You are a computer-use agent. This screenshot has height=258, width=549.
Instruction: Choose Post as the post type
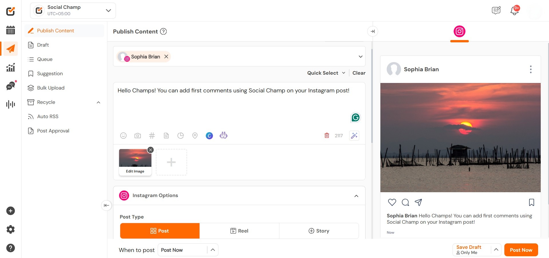tap(160, 231)
